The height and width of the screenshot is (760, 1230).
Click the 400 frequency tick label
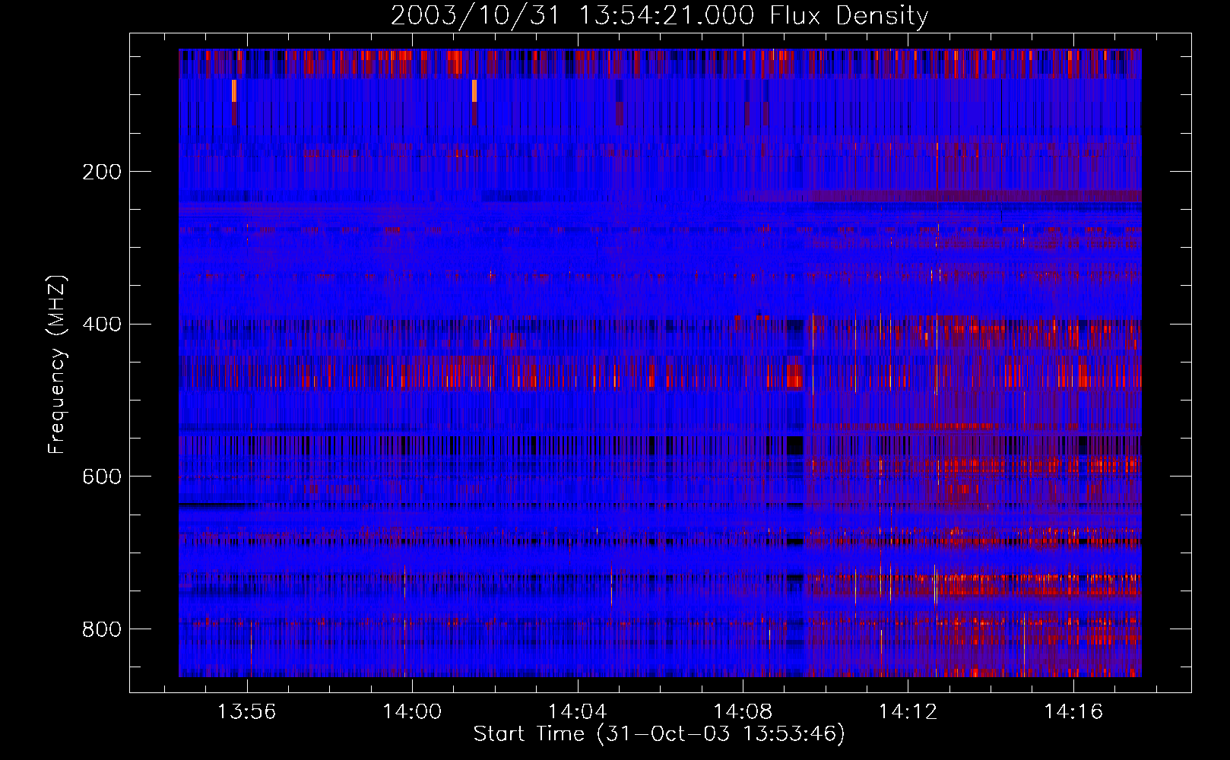click(102, 325)
